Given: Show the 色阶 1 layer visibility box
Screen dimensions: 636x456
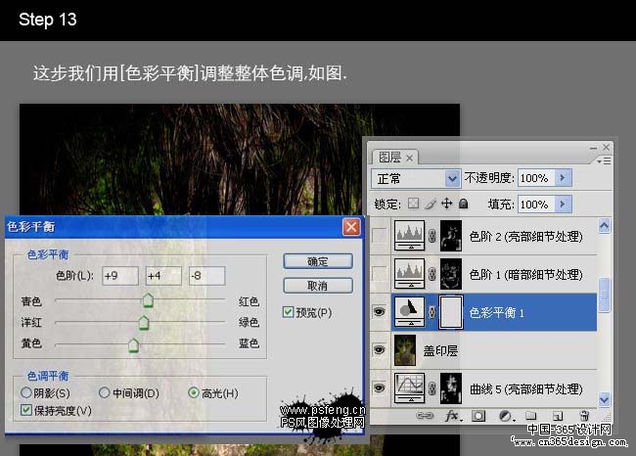Looking at the screenshot, I should coord(380,273).
